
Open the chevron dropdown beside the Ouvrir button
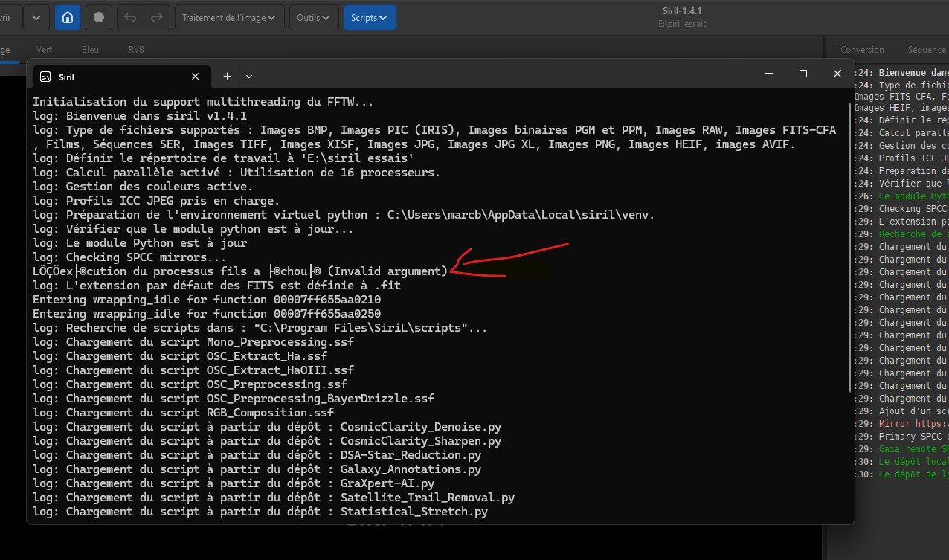tap(36, 17)
